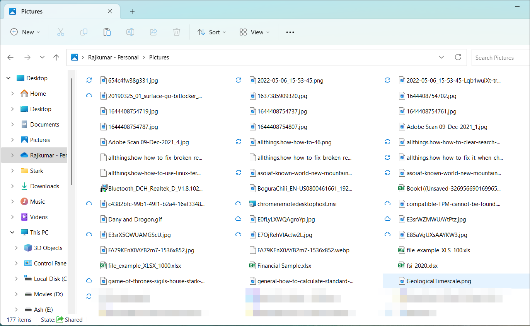
Task: Open the Sort dropdown
Action: (x=211, y=32)
